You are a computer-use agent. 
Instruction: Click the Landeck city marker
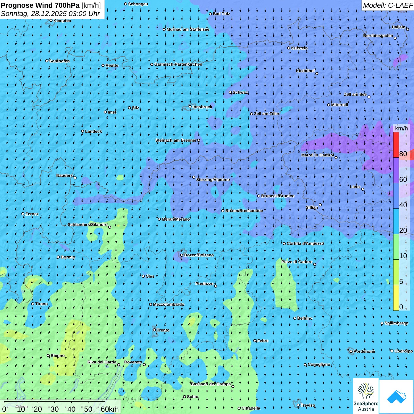83,131
